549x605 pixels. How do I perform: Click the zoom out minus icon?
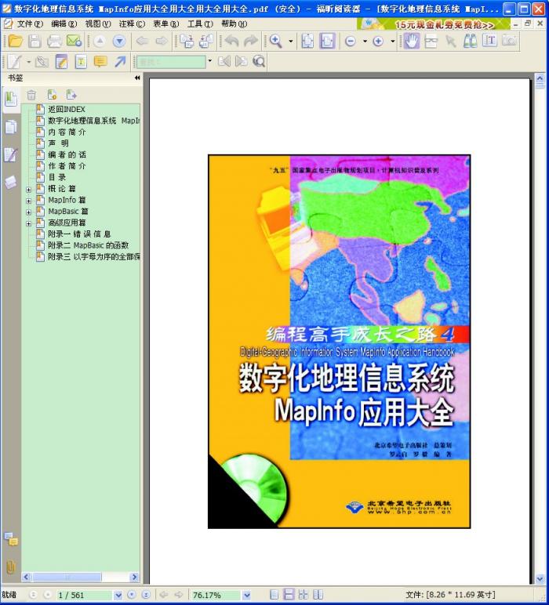(x=350, y=42)
